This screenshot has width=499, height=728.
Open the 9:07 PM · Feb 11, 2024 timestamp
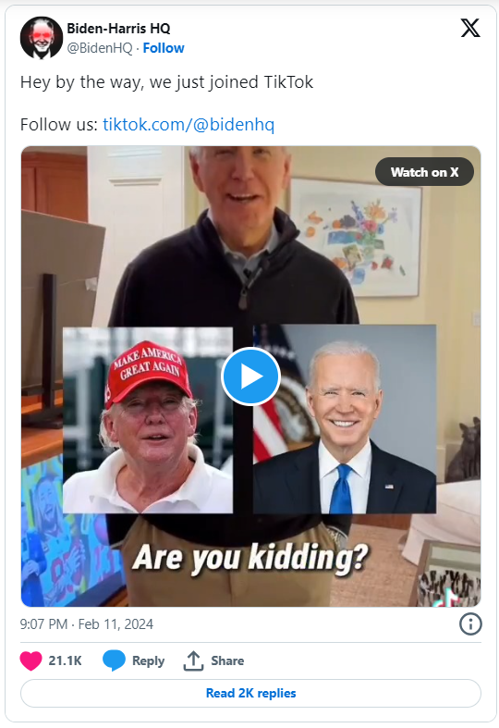[x=86, y=624]
